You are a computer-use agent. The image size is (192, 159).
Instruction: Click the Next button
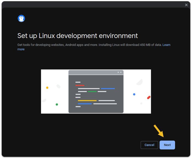point(167,145)
